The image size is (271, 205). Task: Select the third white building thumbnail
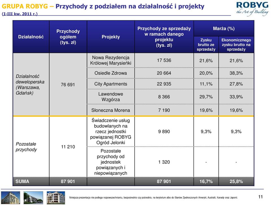coord(56,198)
